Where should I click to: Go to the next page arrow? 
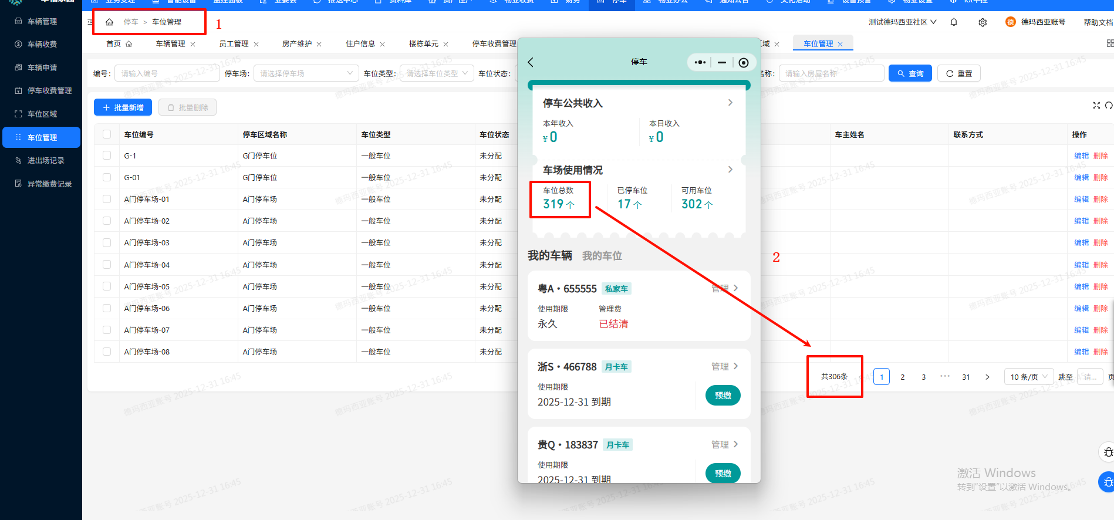click(987, 377)
